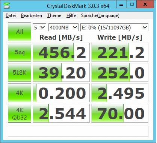Open the Bearbeiten menu
Screen dimensions: 157x143
pos(32,15)
